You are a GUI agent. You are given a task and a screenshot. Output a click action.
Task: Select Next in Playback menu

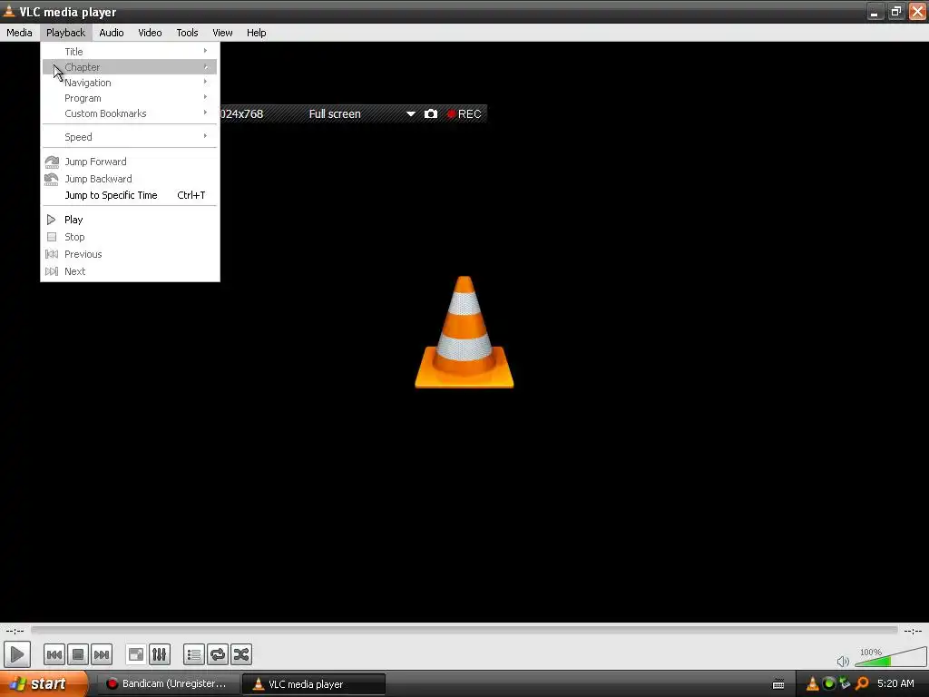click(130, 270)
